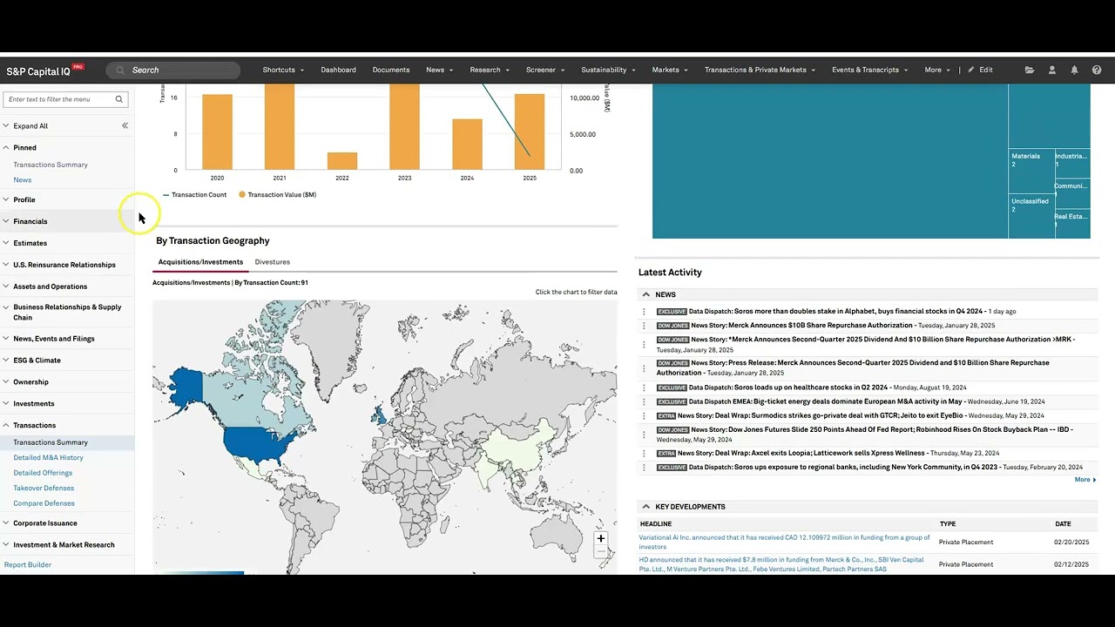Click the Alaska region on the map
This screenshot has height=627, width=1115.
(186, 388)
